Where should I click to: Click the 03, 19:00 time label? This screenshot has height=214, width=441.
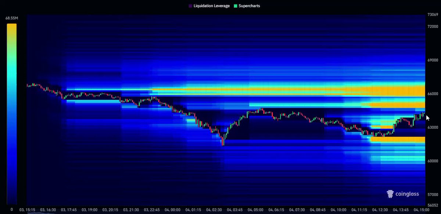90,210
